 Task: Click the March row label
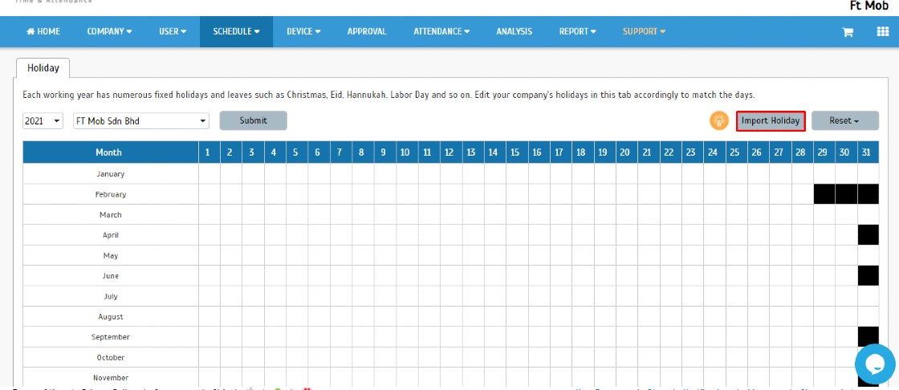pyautogui.click(x=111, y=214)
